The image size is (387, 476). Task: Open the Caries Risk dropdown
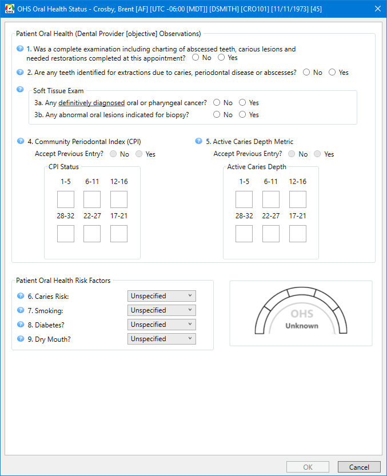[x=161, y=296]
